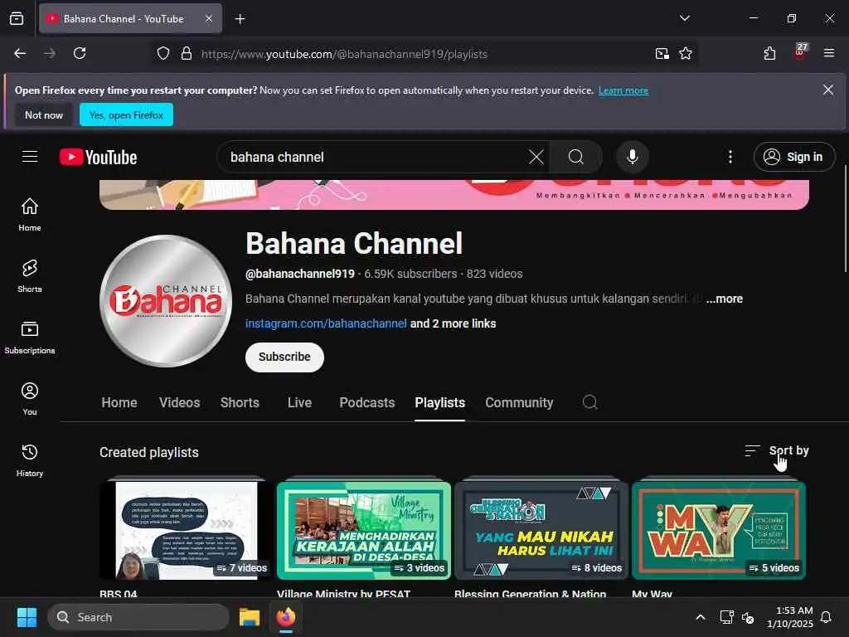Open You in sidebar
This screenshot has height=637, width=849.
[30, 399]
